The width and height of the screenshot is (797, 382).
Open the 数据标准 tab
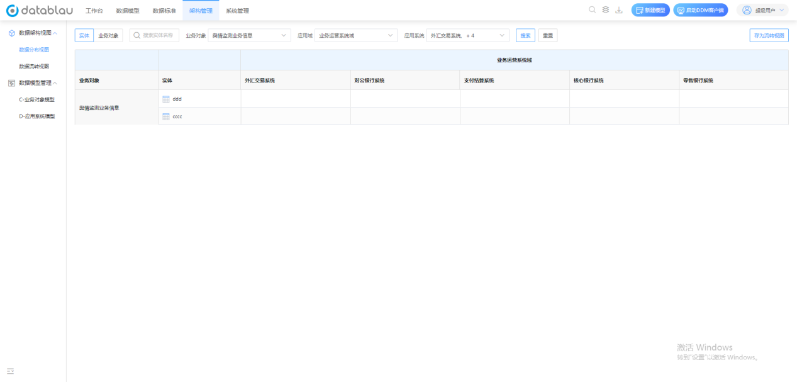click(164, 11)
